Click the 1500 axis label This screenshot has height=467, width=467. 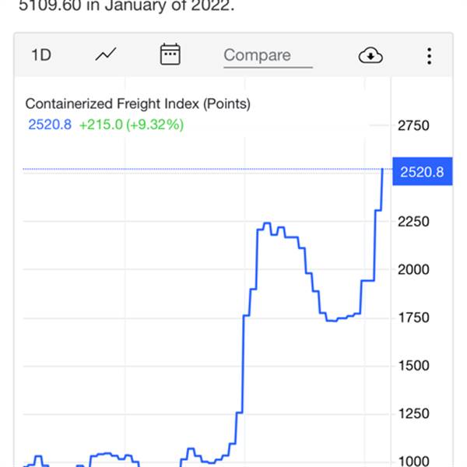point(413,366)
